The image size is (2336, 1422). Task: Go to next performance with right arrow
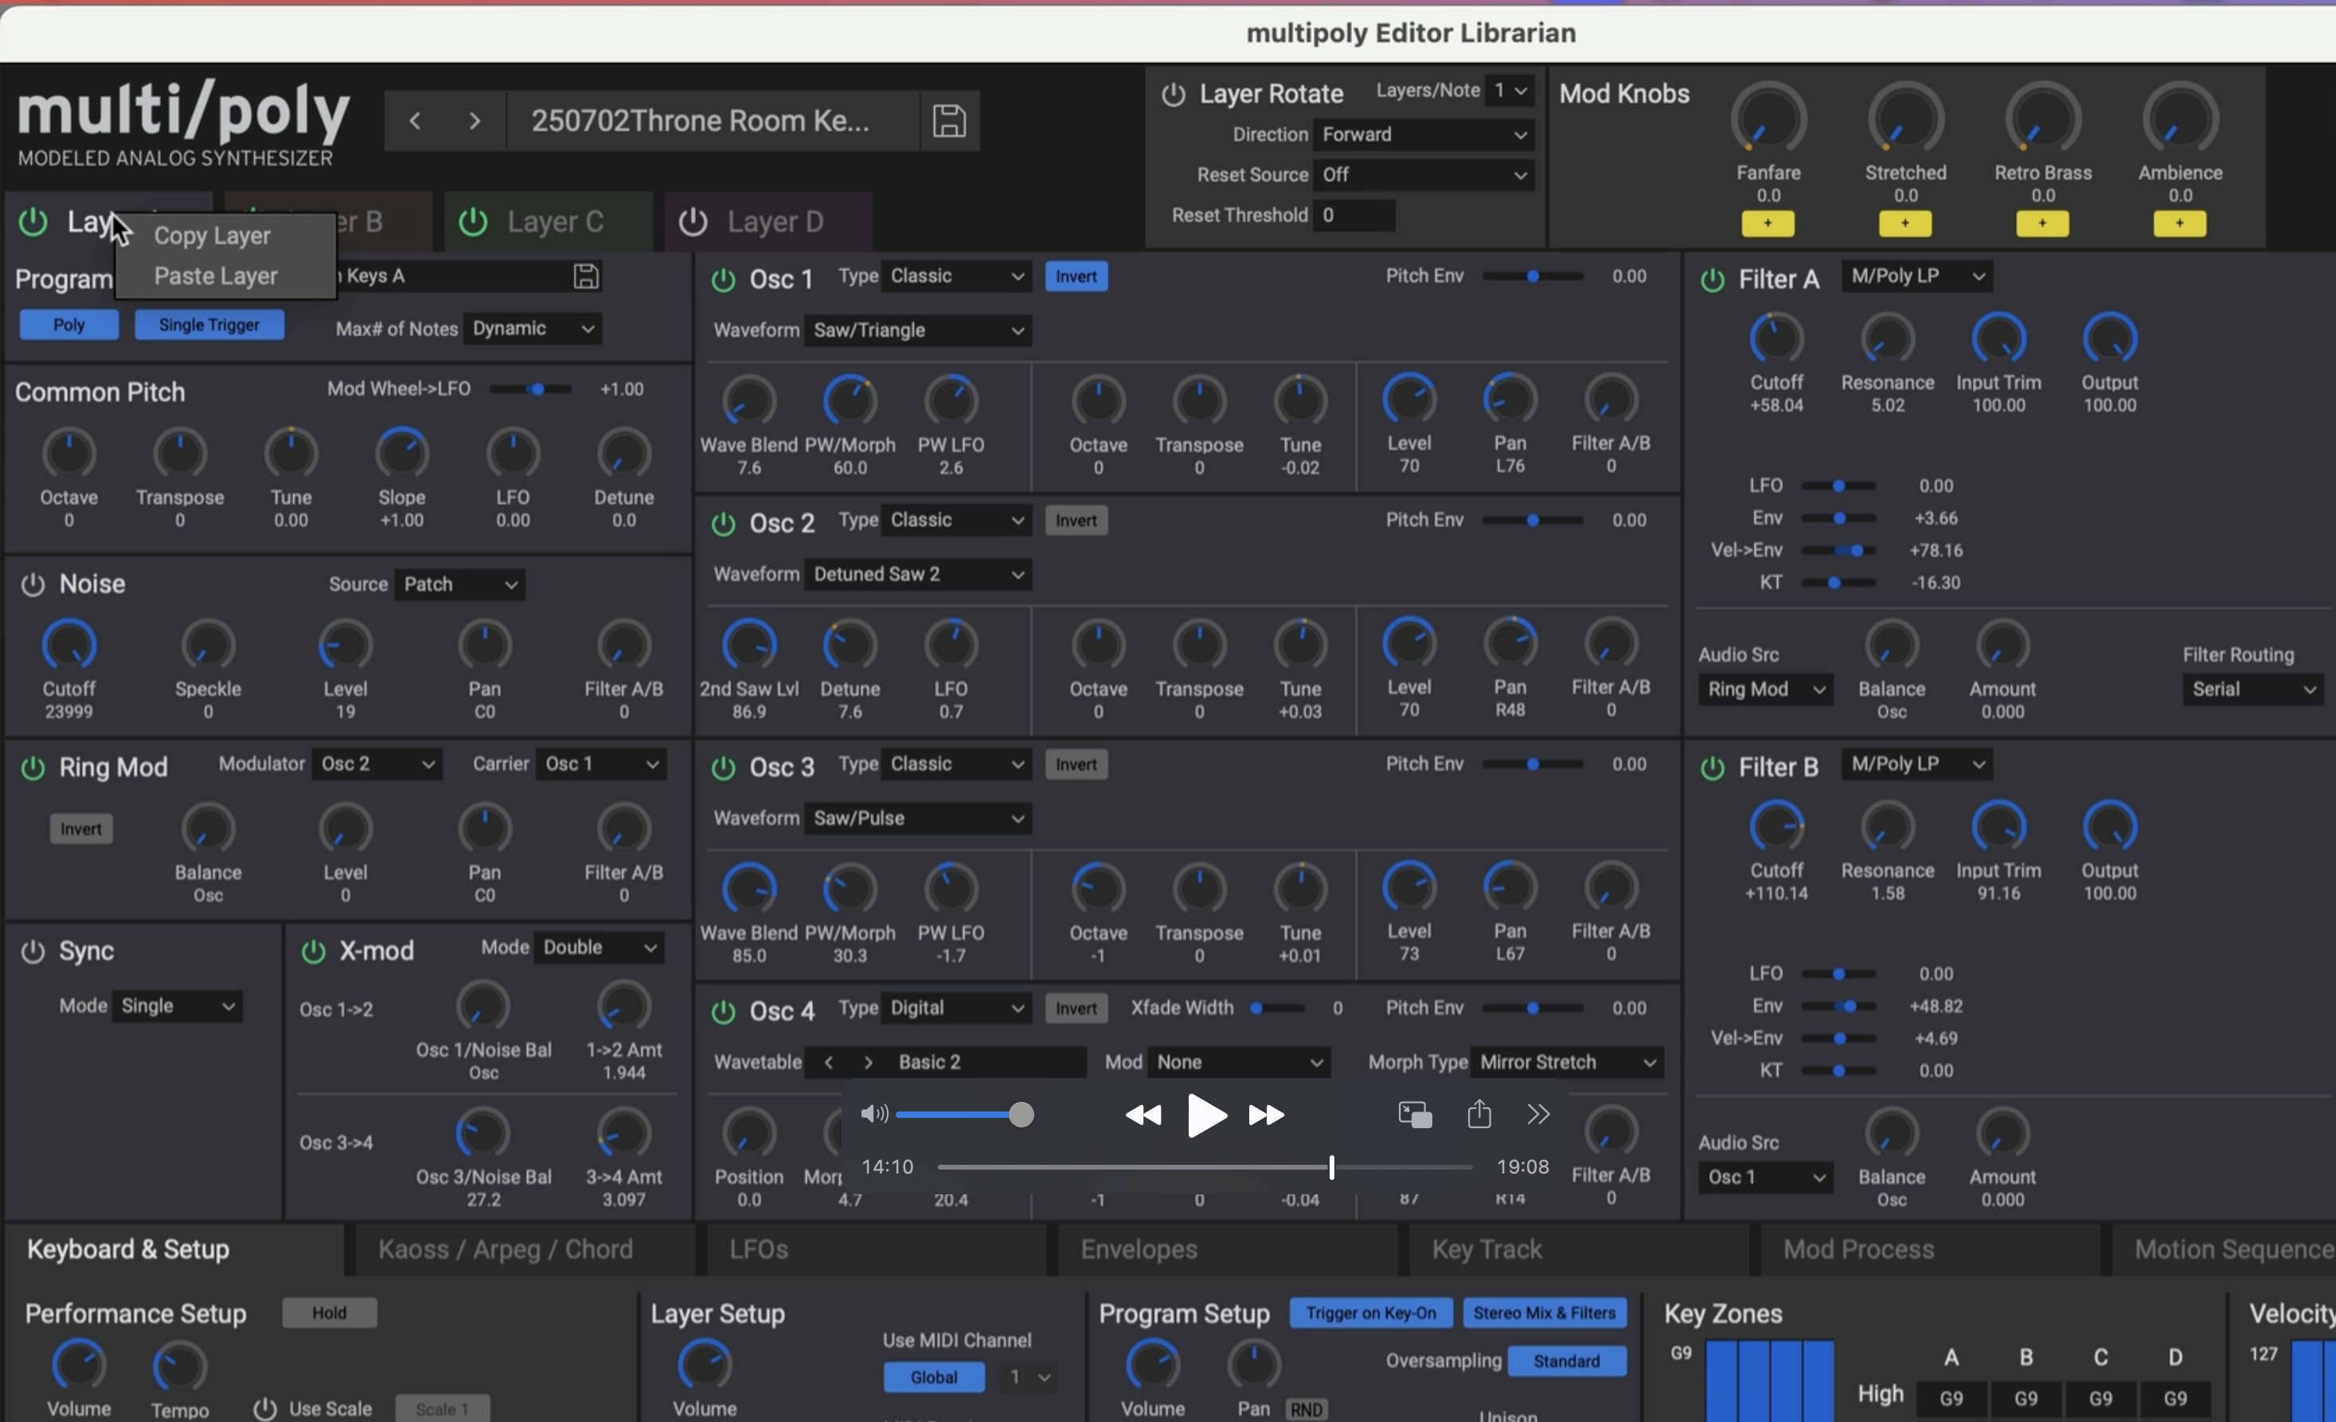(475, 120)
